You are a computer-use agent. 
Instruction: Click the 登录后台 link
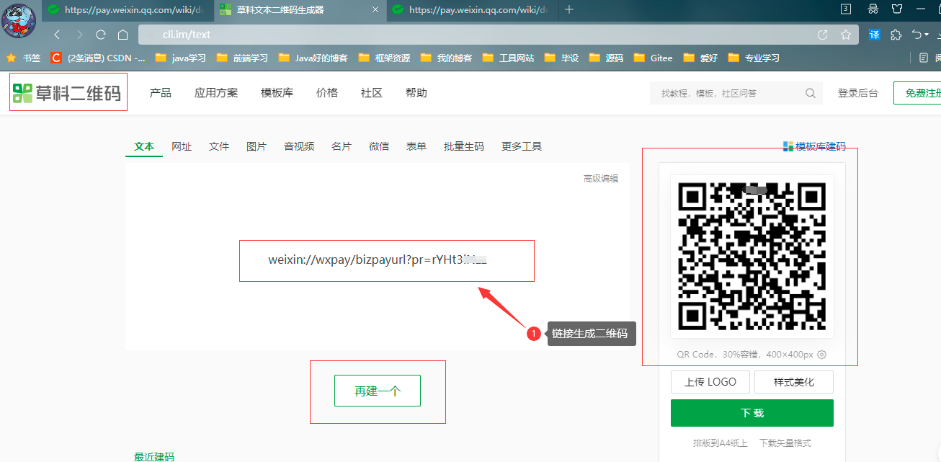click(858, 93)
